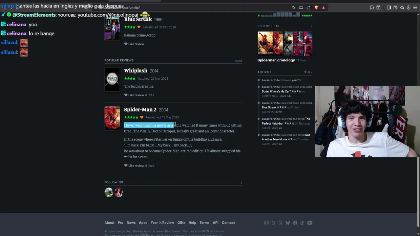Open first following user avatar

109,192
